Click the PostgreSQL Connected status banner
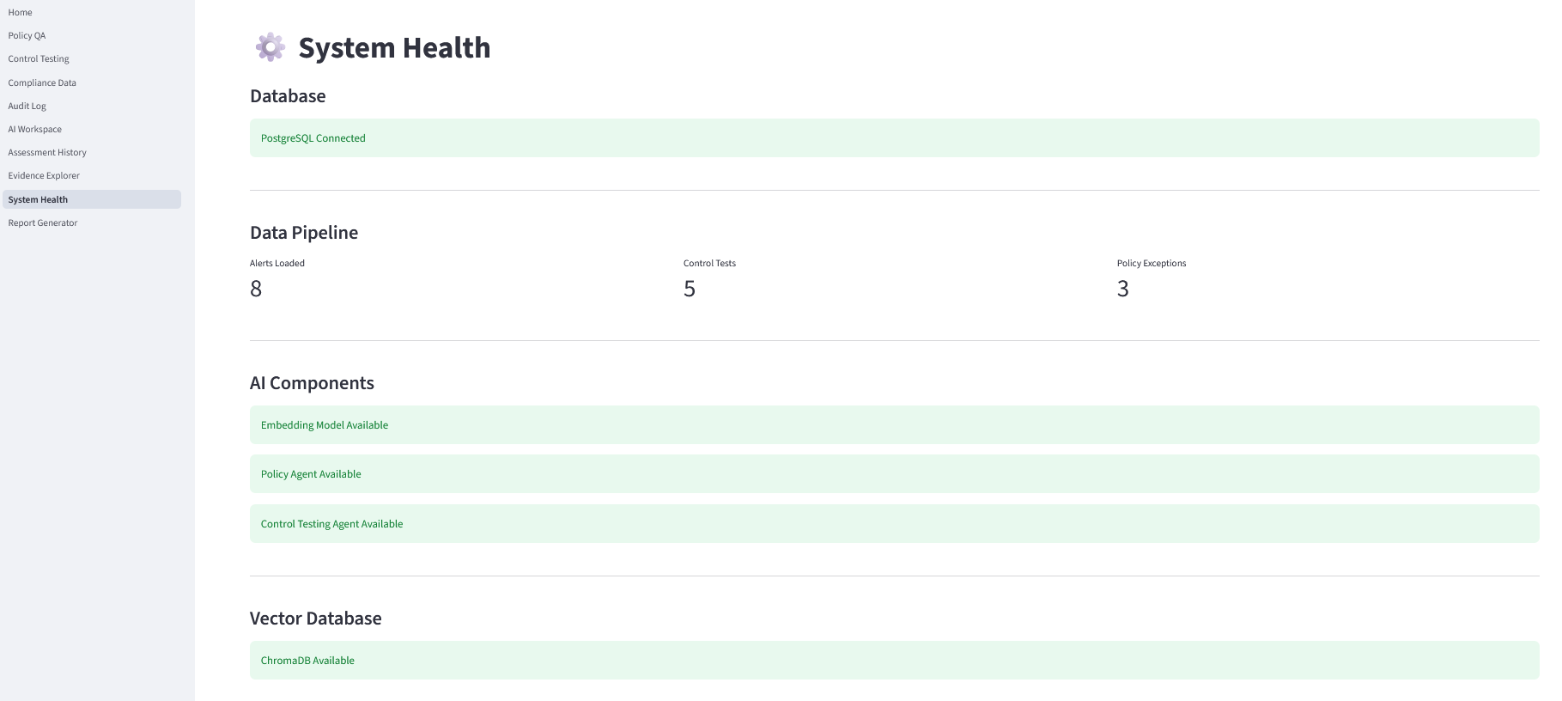This screenshot has height=701, width=1562. [894, 137]
